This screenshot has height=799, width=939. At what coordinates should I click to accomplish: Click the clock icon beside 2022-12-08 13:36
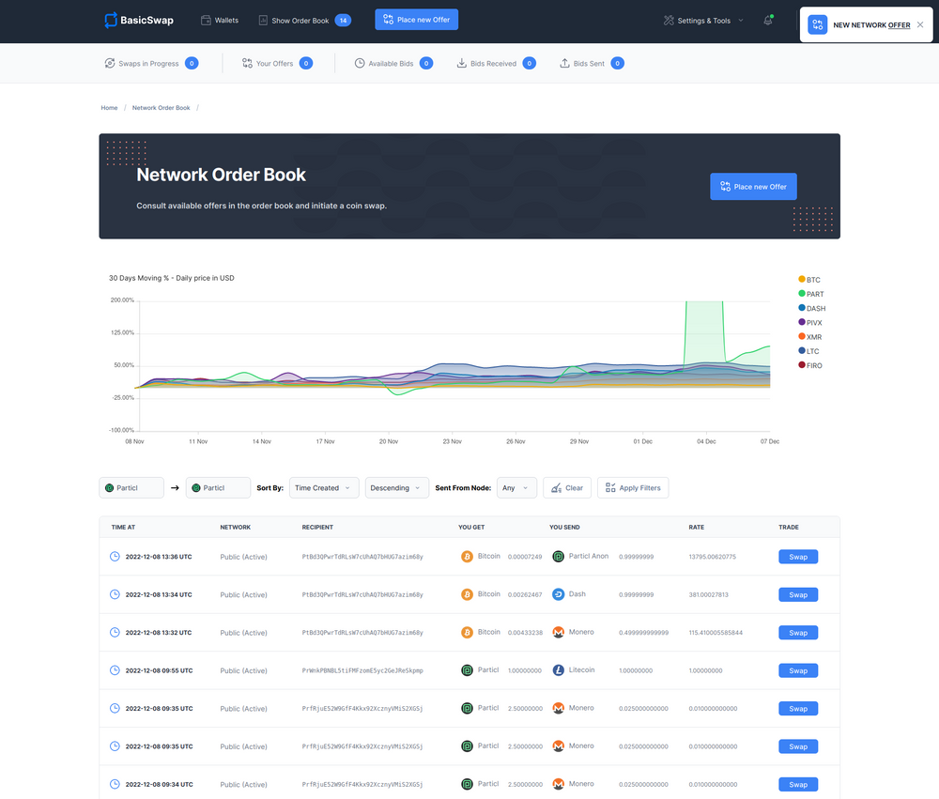point(115,557)
